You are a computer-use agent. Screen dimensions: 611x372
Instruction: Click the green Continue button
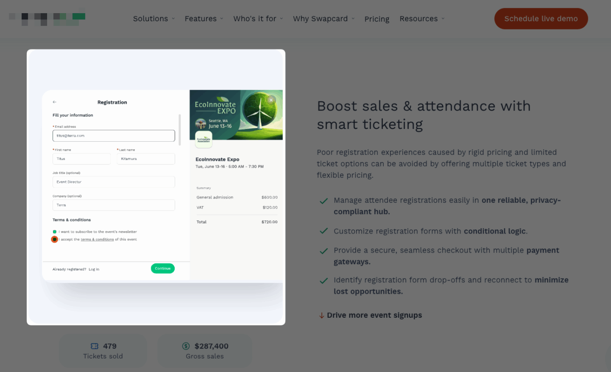[x=162, y=268]
